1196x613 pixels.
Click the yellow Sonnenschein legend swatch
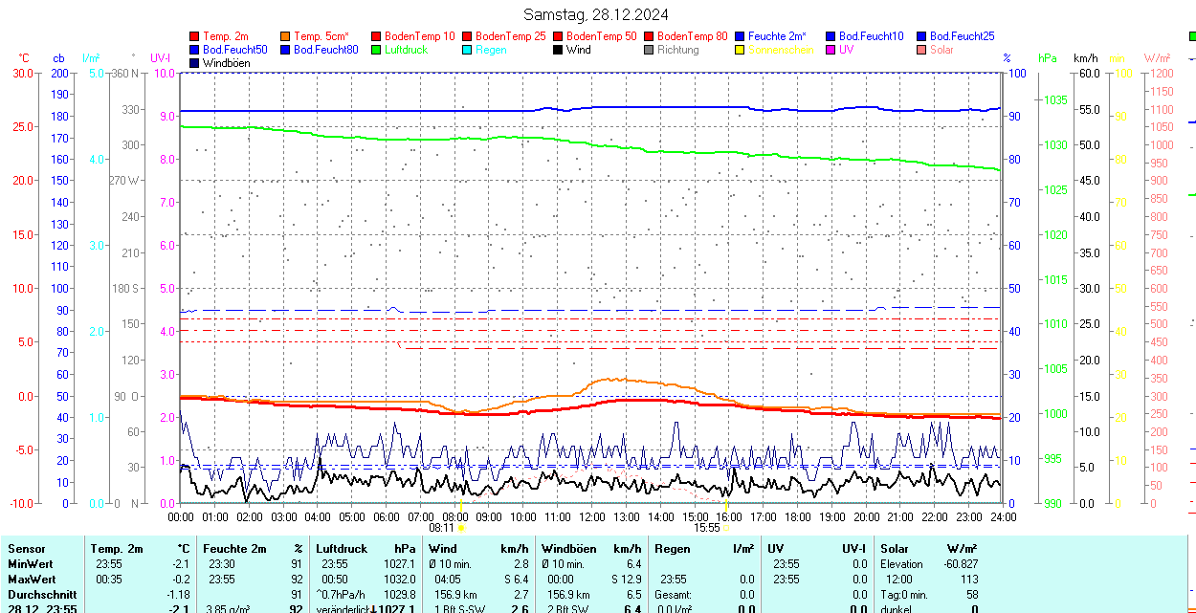coord(740,50)
